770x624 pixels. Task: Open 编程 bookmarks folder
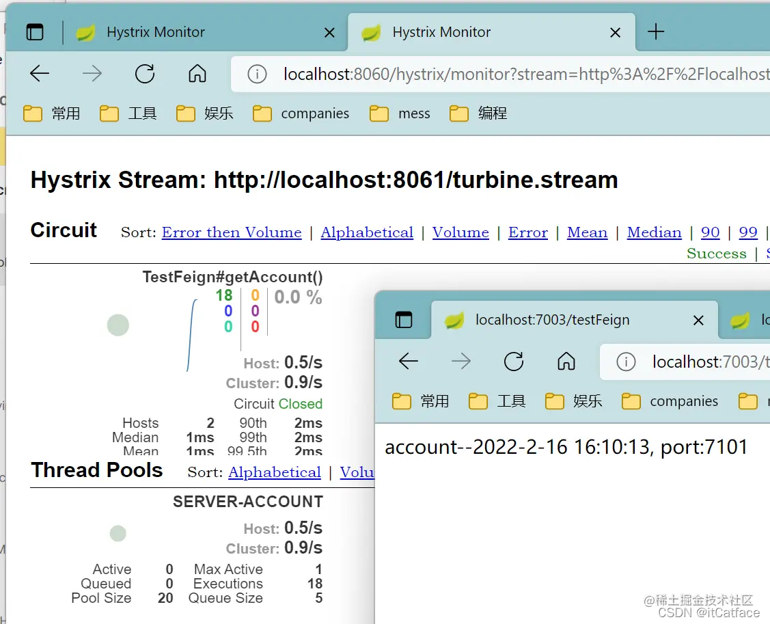coord(478,113)
